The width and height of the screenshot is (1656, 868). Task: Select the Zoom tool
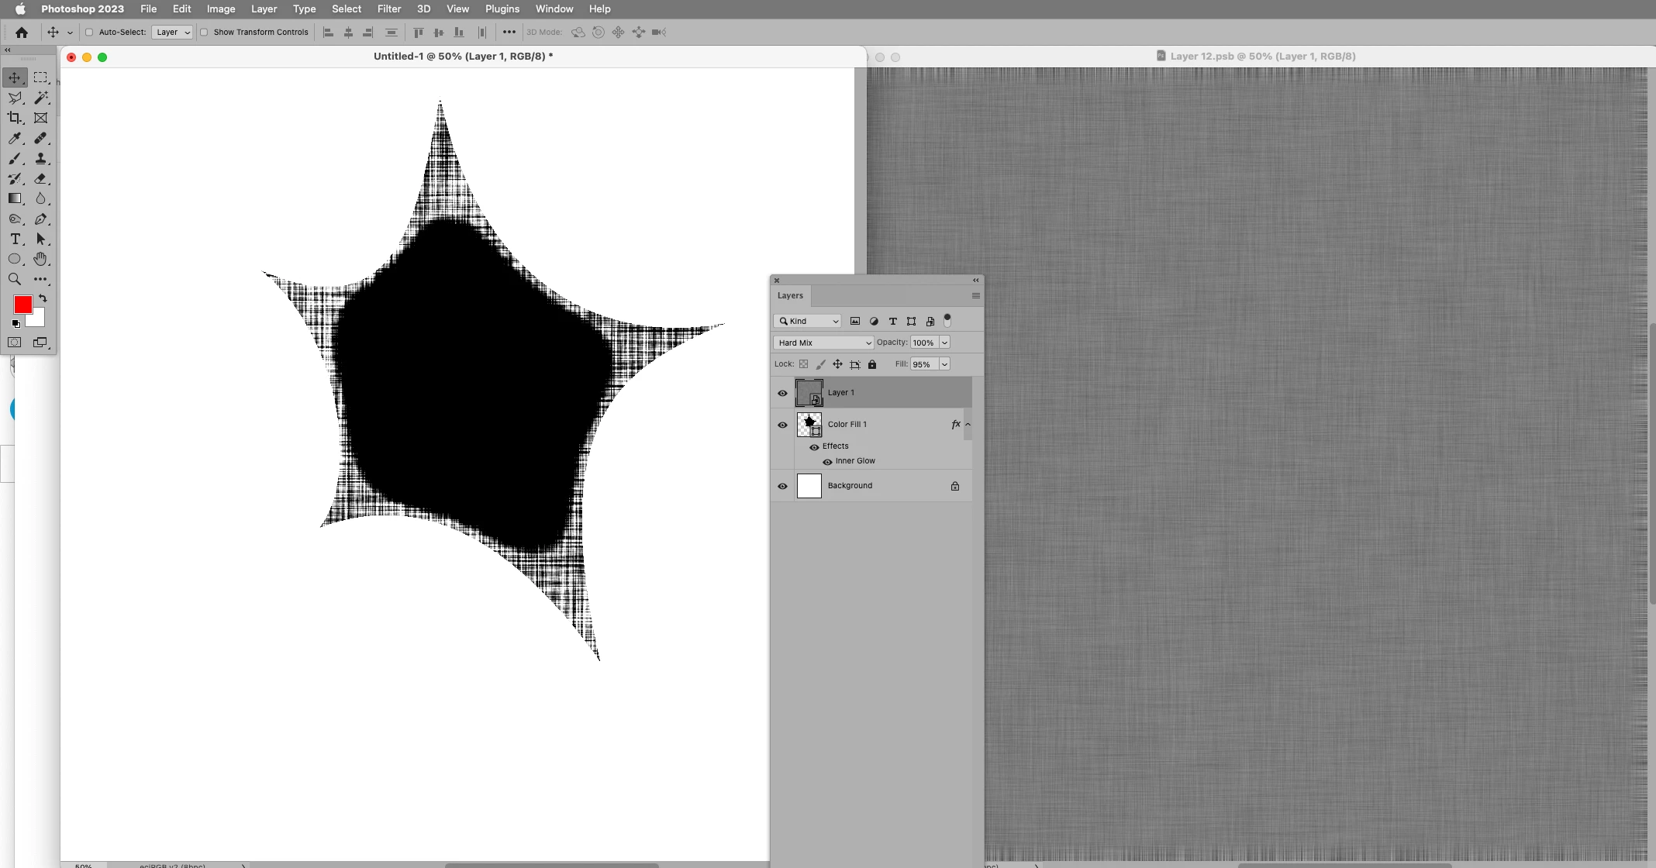15,279
